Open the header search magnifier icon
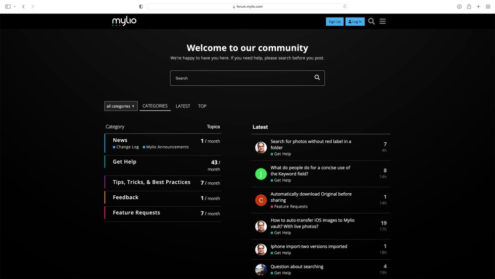 coord(372,21)
